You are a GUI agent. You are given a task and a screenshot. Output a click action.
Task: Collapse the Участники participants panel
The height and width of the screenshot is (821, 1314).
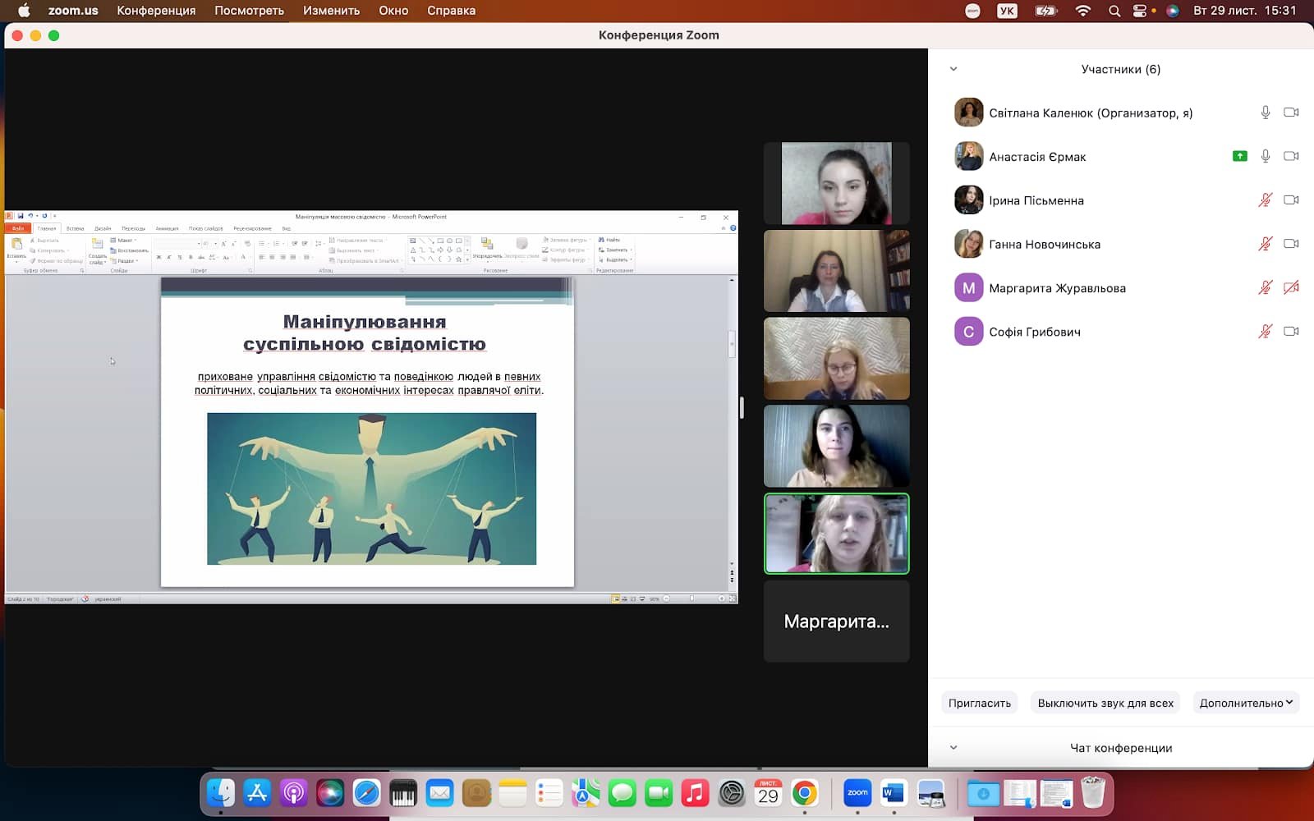point(953,69)
